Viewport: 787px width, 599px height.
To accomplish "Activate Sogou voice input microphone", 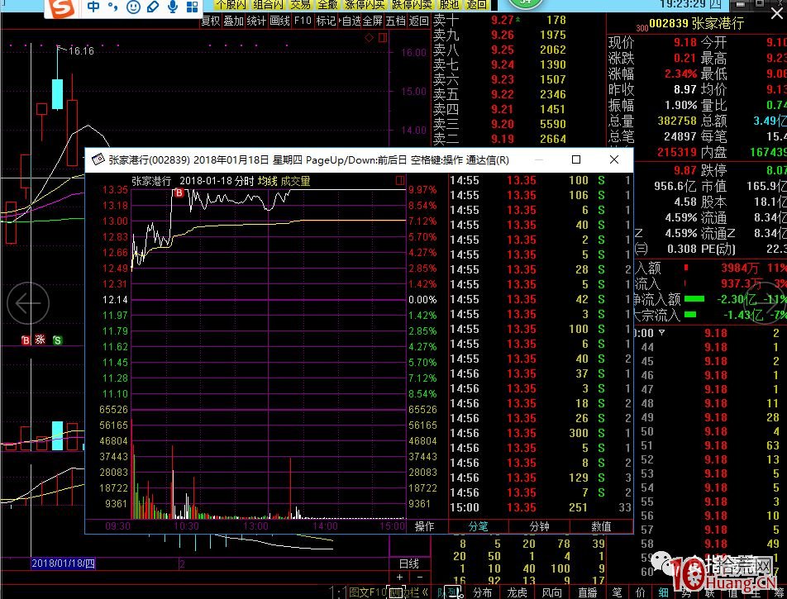I will (173, 7).
